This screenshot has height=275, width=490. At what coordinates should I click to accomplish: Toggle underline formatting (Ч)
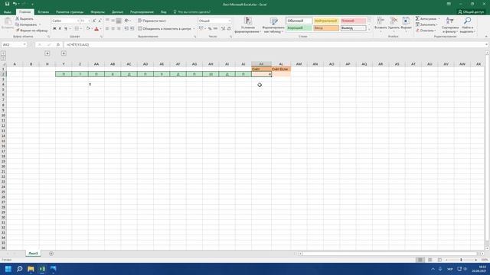point(66,29)
